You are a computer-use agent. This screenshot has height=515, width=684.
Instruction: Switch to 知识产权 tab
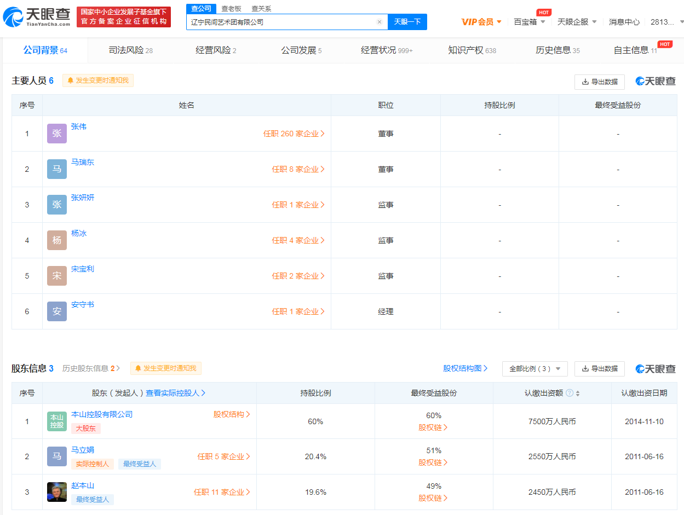(472, 50)
